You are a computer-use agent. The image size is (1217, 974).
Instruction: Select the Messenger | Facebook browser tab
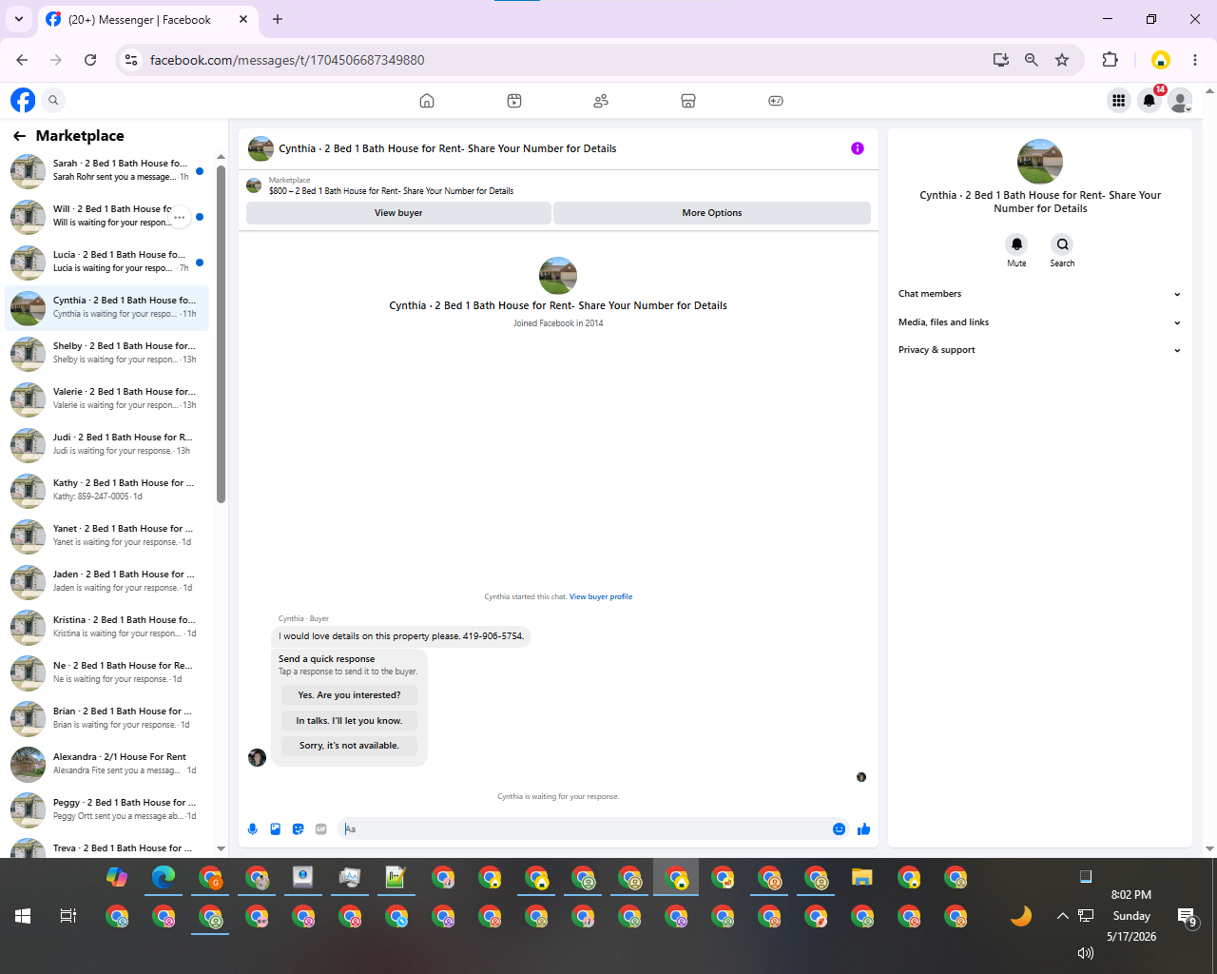(147, 19)
